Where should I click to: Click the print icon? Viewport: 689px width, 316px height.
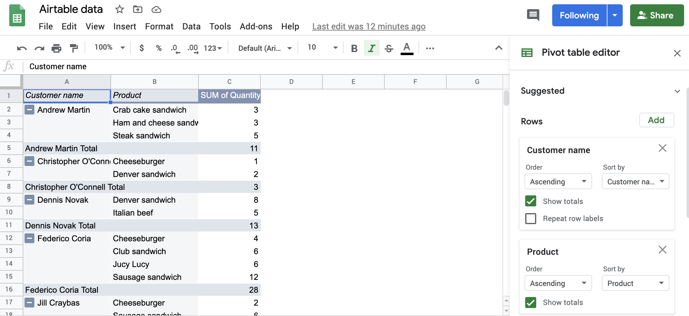coord(57,48)
